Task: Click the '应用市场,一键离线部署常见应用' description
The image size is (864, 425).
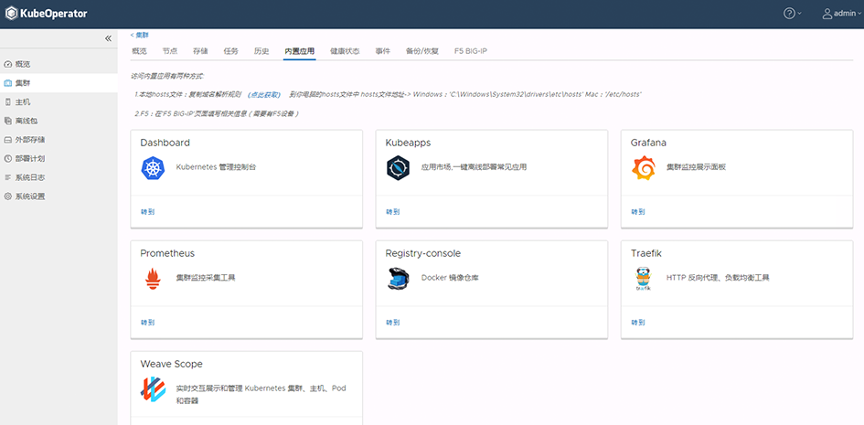Action: point(474,167)
